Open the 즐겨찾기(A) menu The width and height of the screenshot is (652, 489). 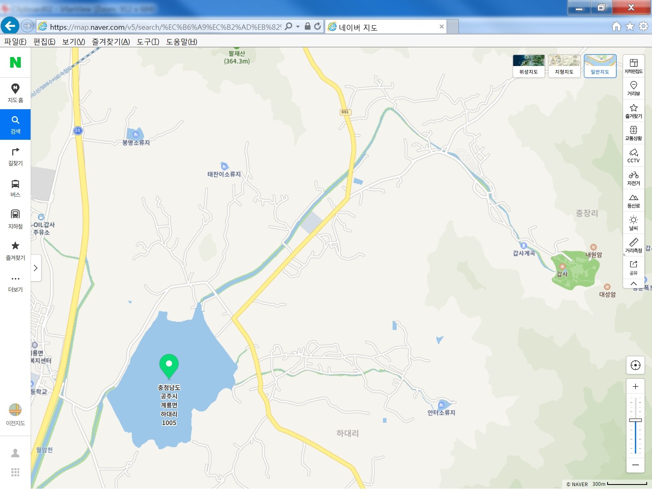[110, 42]
